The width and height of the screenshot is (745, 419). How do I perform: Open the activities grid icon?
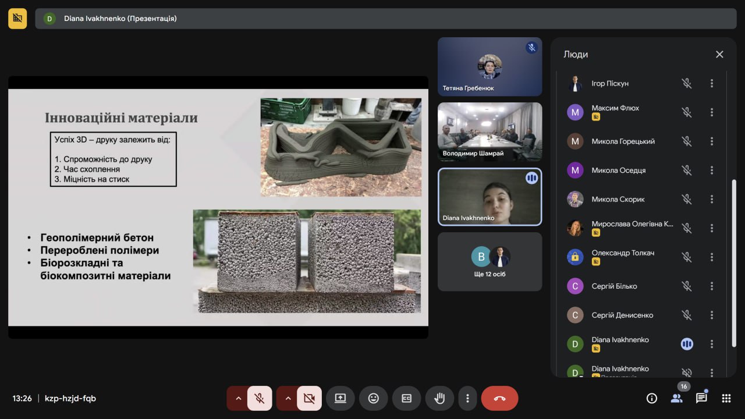tap(726, 399)
